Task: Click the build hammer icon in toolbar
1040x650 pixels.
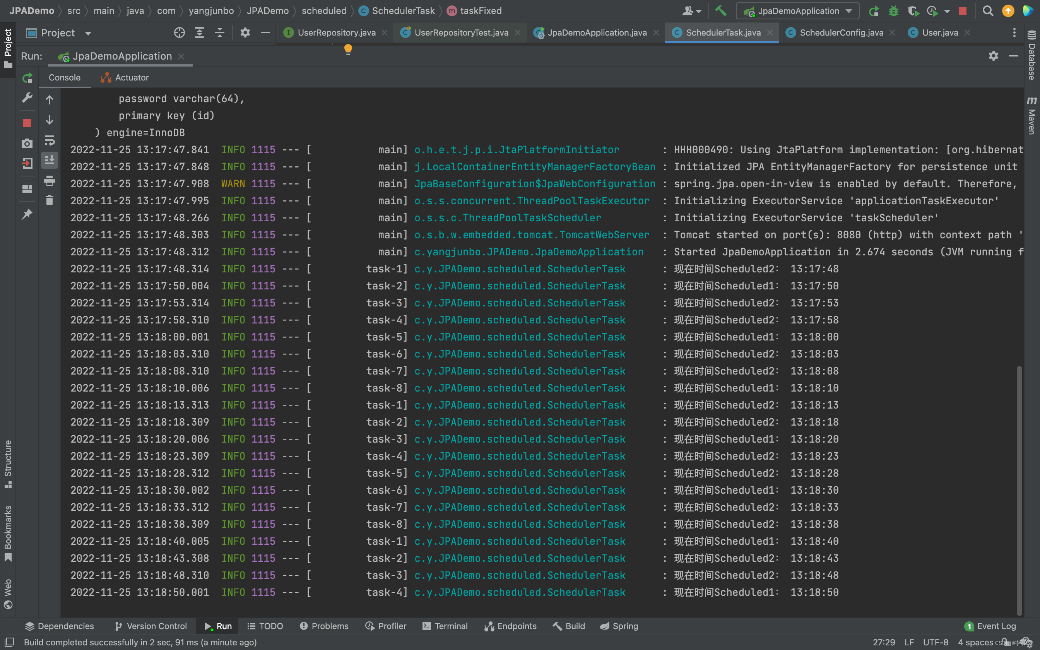Action: pyautogui.click(x=721, y=11)
